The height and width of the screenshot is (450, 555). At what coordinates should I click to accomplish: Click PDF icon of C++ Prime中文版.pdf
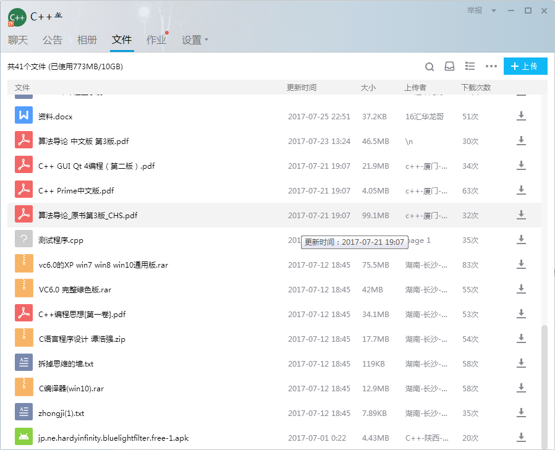point(23,189)
